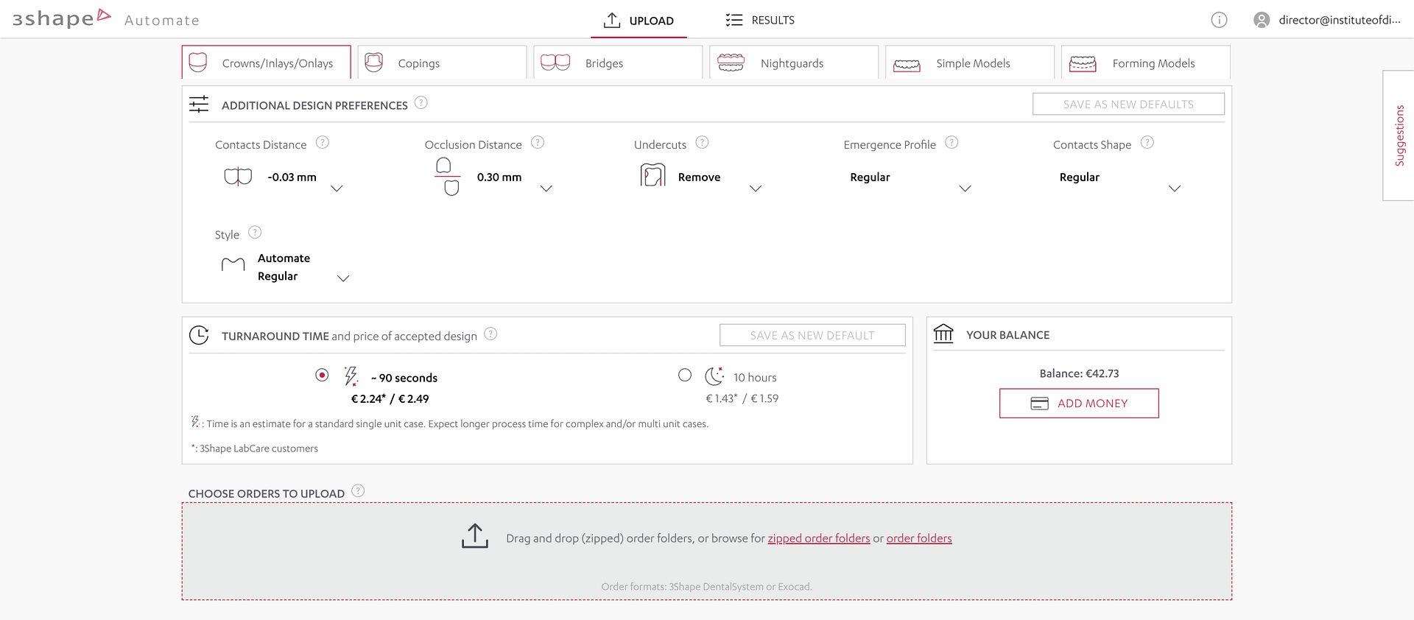The image size is (1414, 620).
Task: Click help icon next to Contacts Distance
Action: (323, 143)
